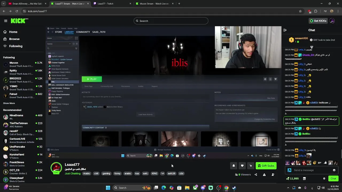Open Fahad's channel in sidebar
The height and width of the screenshot is (192, 342).
(x=23, y=95)
